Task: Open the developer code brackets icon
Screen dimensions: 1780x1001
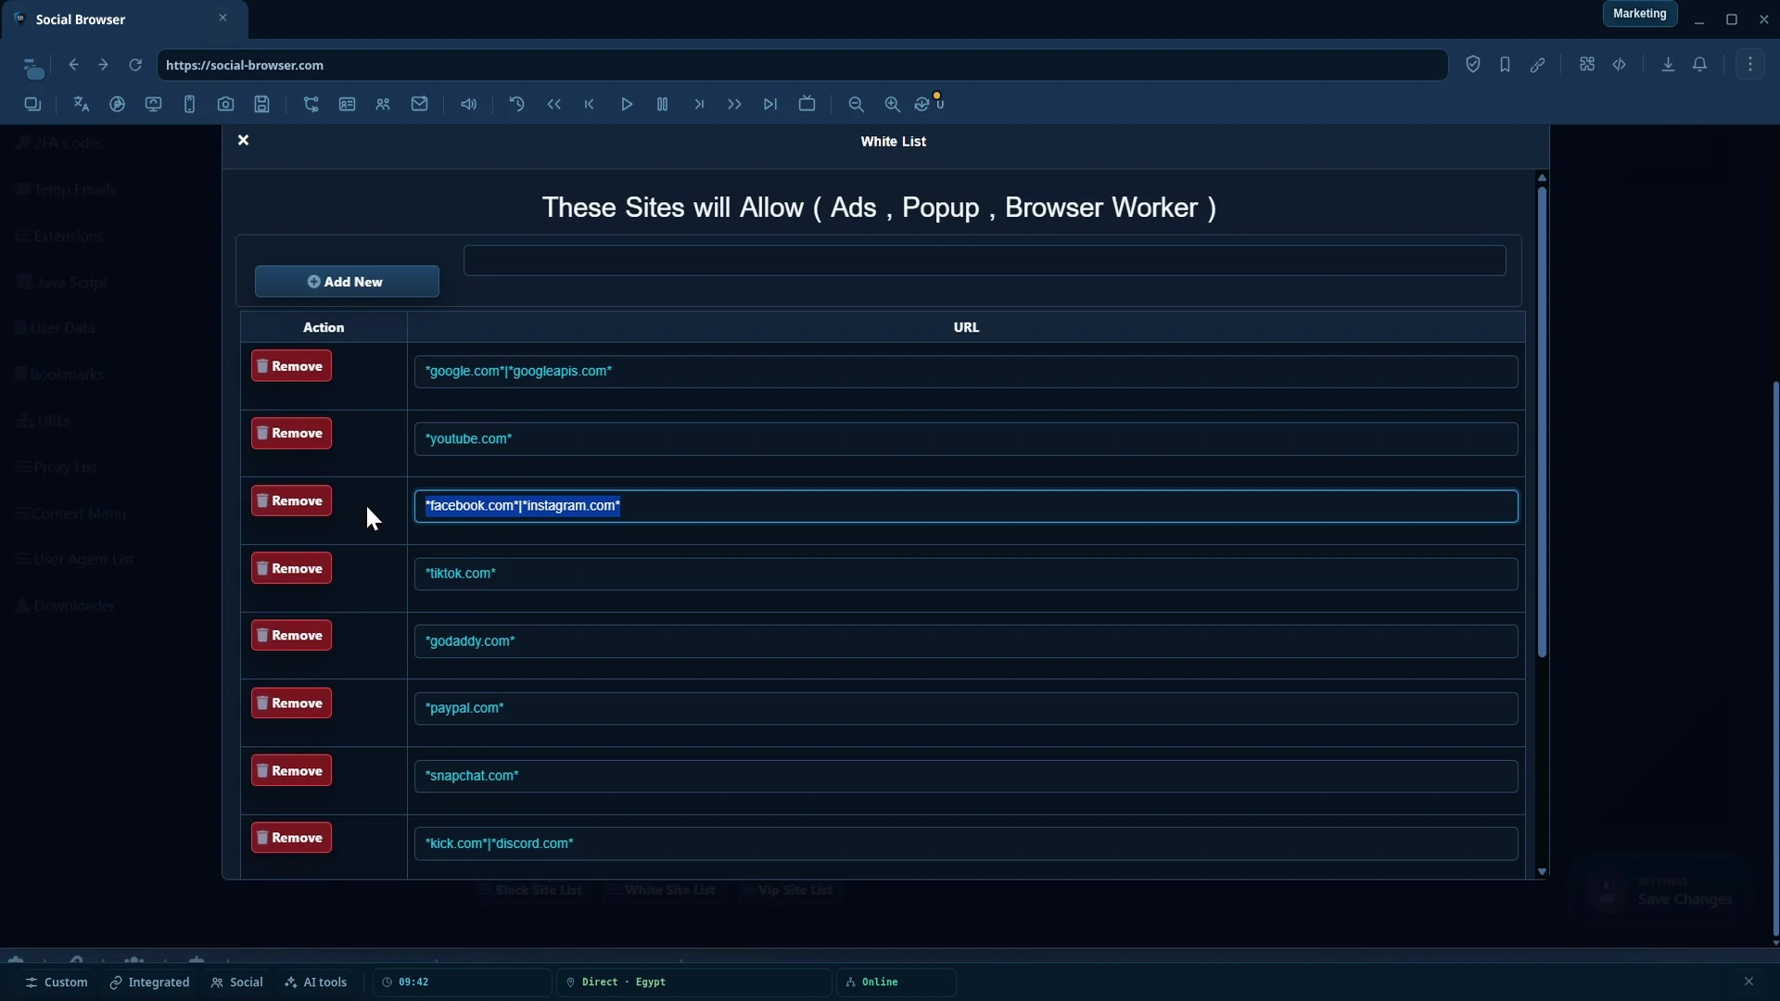Action: (1620, 65)
